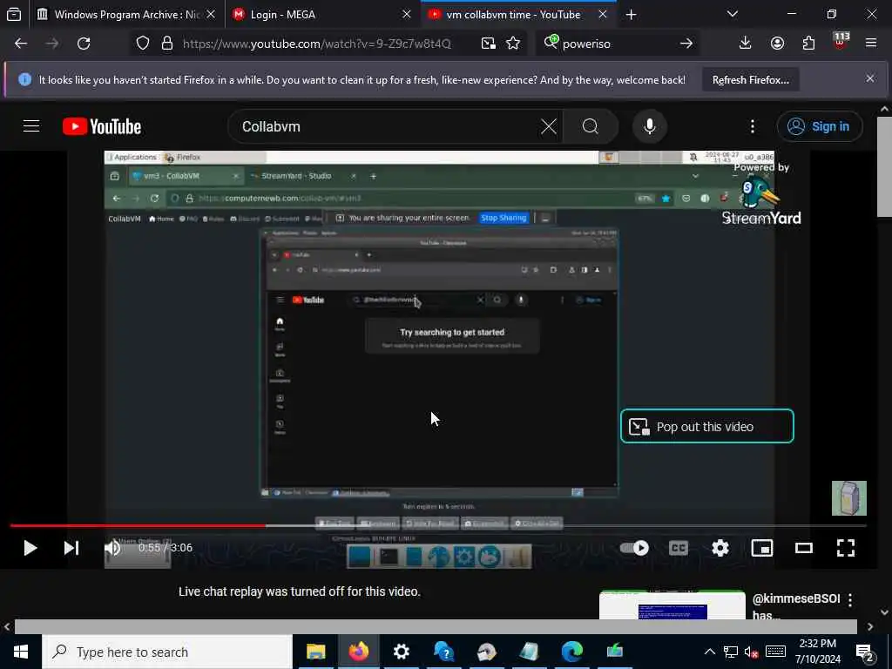List all tabs dropdown arrow
Viewport: 892px width, 669px height.
(733, 15)
